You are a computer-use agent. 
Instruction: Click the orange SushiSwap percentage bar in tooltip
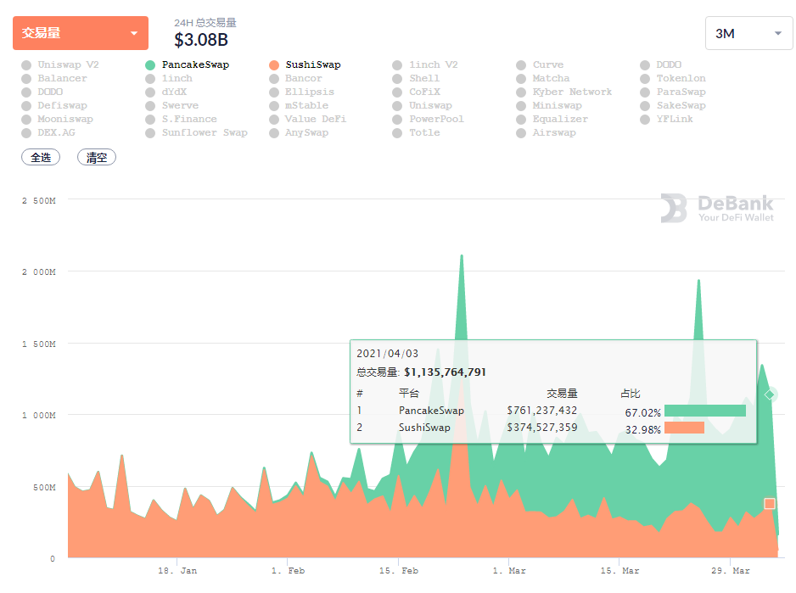click(x=684, y=428)
